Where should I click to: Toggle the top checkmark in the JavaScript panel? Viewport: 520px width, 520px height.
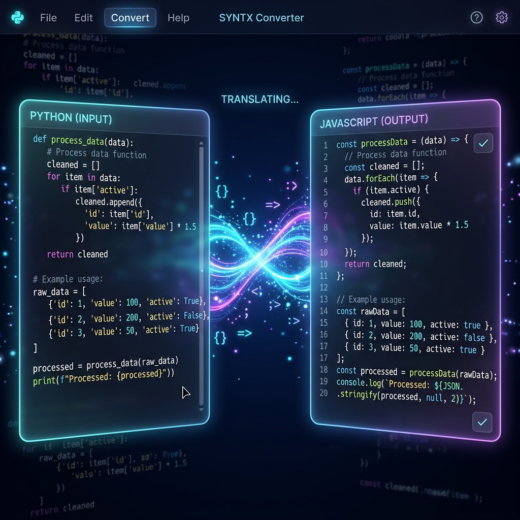pos(483,143)
